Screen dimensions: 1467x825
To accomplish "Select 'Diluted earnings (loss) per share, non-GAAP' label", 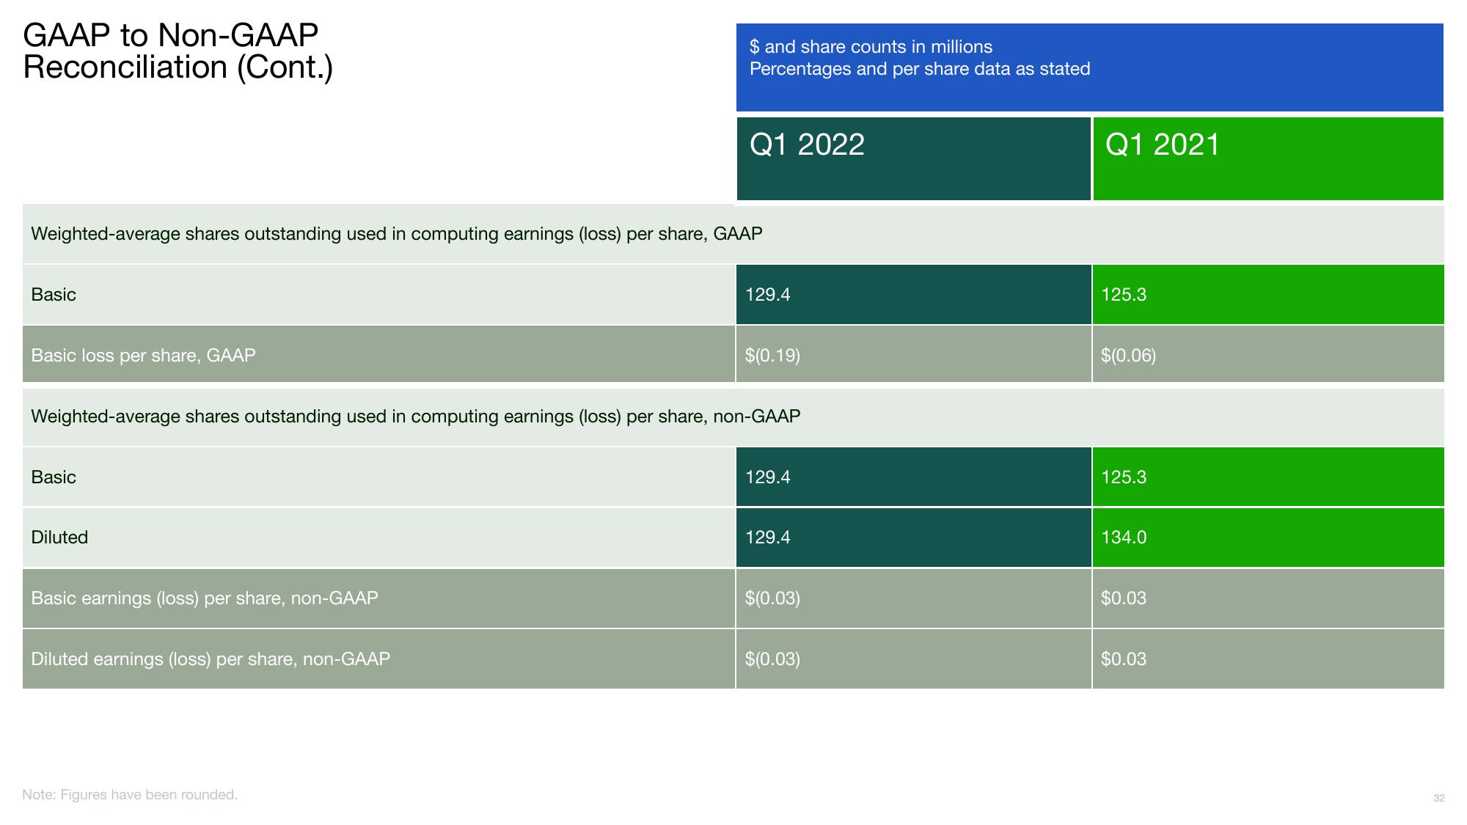I will pyautogui.click(x=211, y=659).
